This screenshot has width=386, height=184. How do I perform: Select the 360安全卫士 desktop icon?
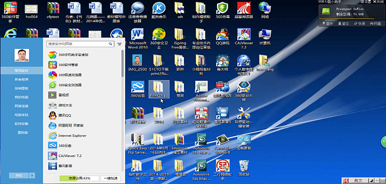(x=159, y=39)
